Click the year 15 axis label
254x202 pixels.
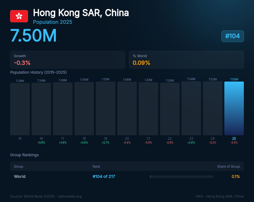coord(20,138)
